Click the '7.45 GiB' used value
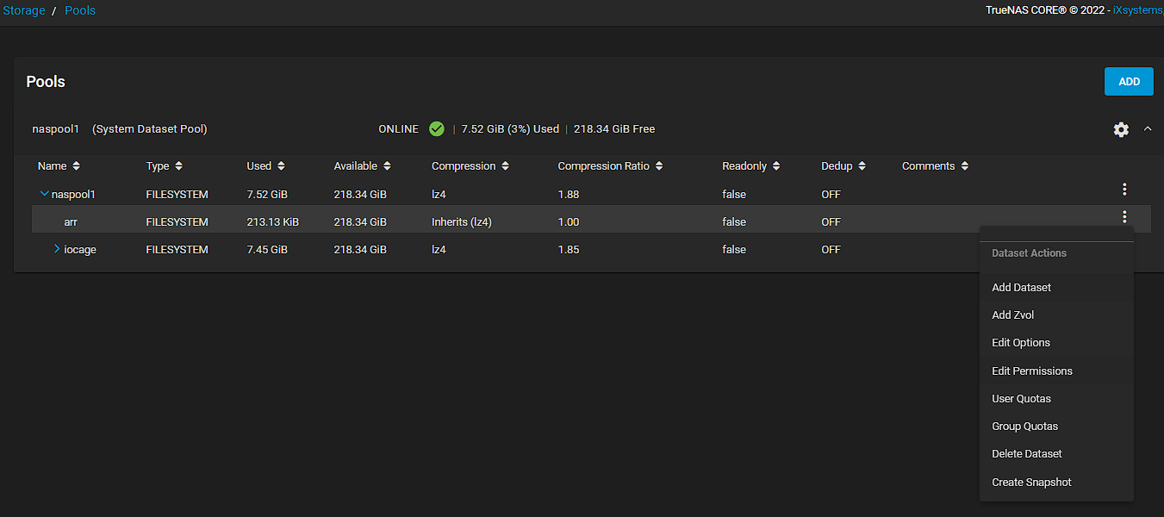The width and height of the screenshot is (1164, 517). tap(267, 250)
